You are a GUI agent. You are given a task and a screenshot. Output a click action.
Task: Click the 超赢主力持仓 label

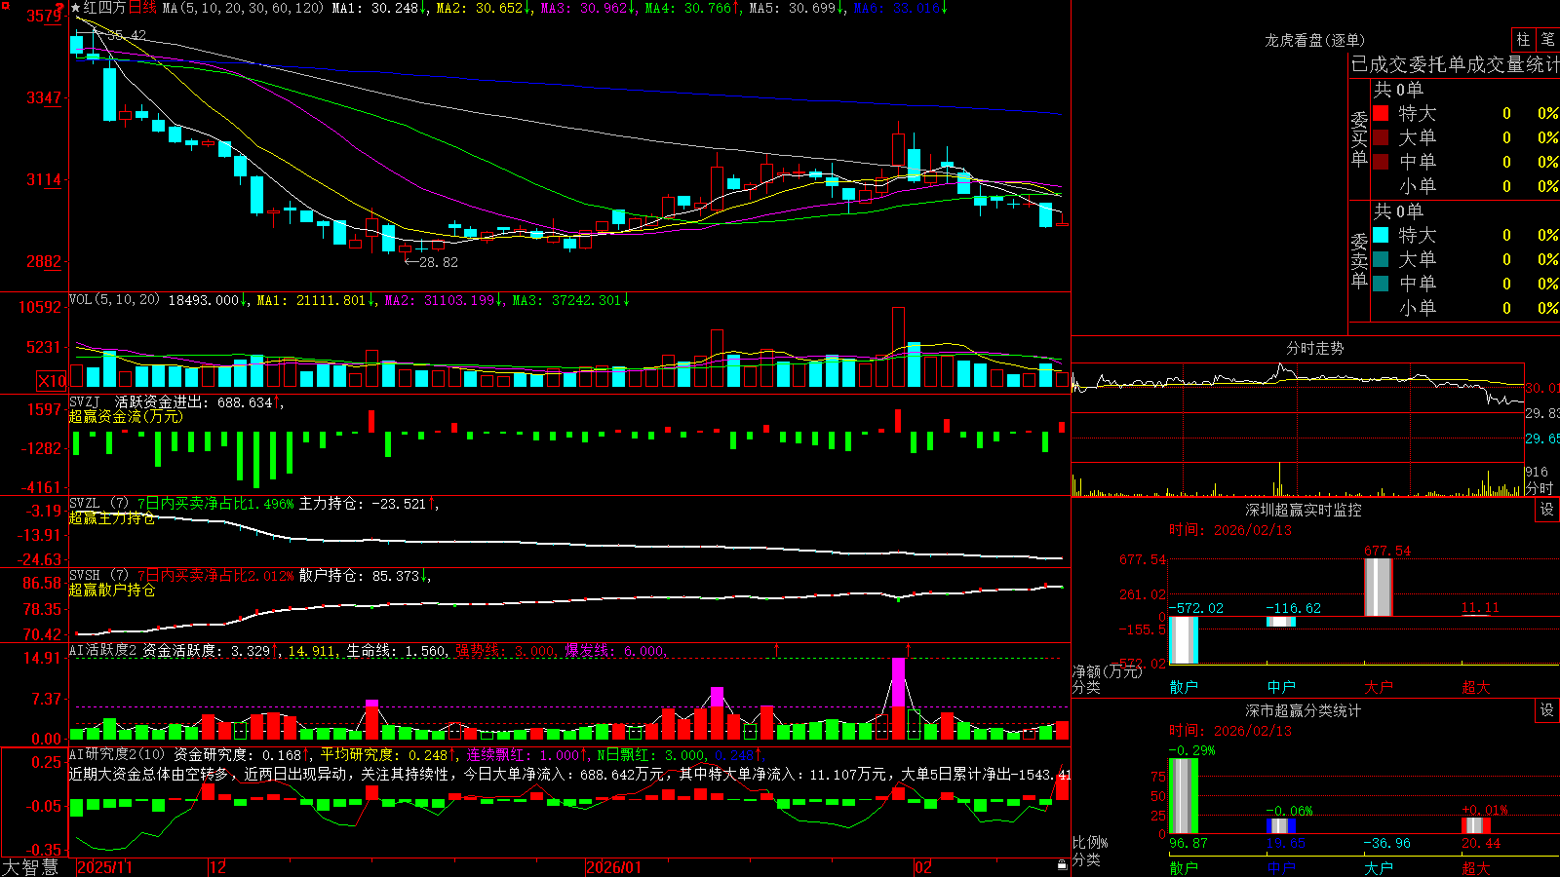coord(112,518)
